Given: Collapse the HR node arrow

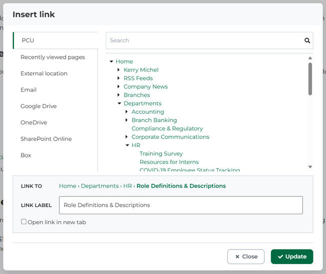Looking at the screenshot, I should click(x=127, y=145).
